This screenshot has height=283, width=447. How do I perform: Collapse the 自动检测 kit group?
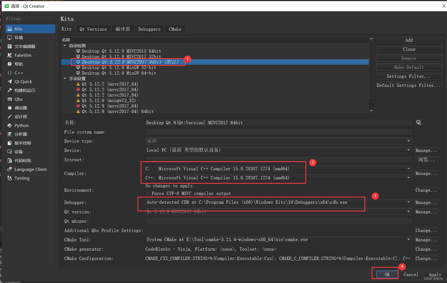65,46
